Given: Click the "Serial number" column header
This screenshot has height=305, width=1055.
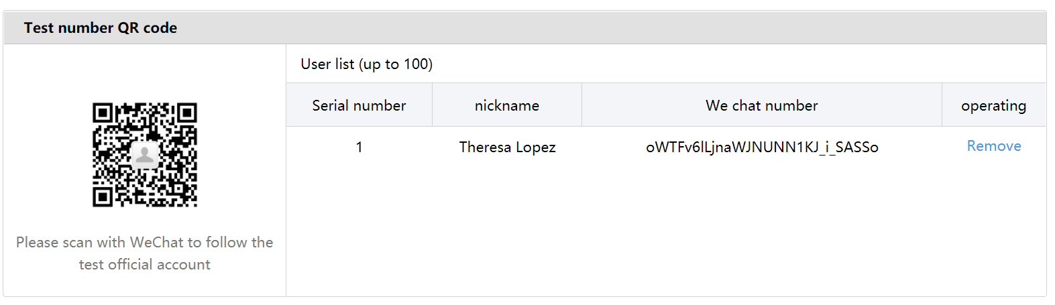Looking at the screenshot, I should tap(359, 106).
